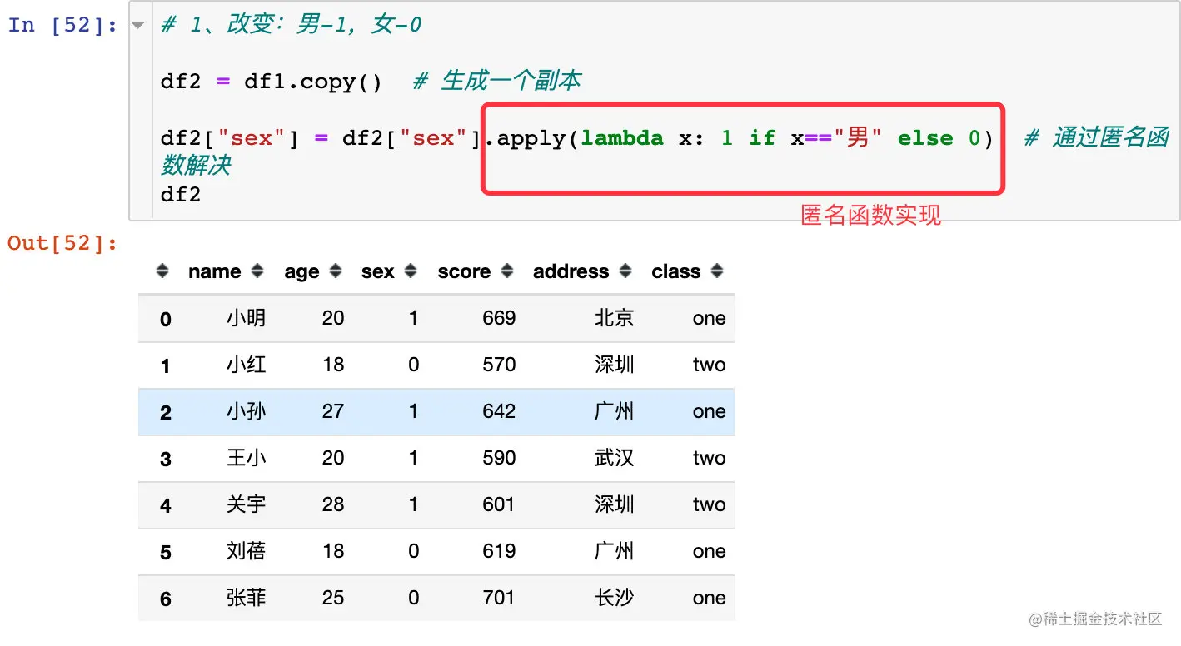Image resolution: width=1181 pixels, height=646 pixels.
Task: Sort table by the class column icon
Action: (717, 271)
